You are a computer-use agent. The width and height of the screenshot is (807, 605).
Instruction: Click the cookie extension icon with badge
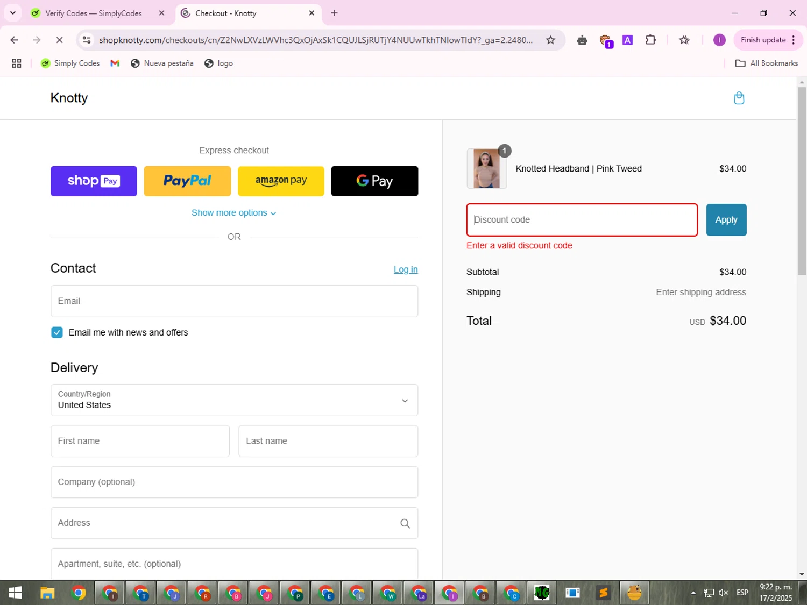click(606, 40)
